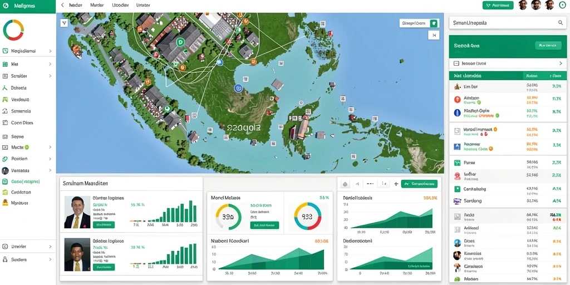The width and height of the screenshot is (570, 285).
Task: Select the Srmensia sidebar item
Action: [21, 111]
